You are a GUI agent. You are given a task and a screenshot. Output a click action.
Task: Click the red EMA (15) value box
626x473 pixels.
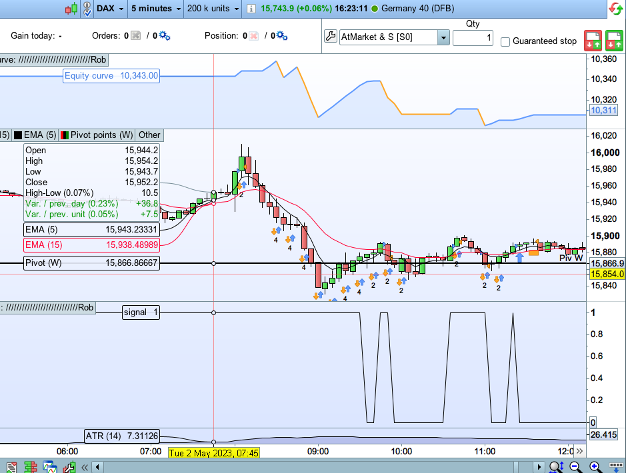tap(91, 245)
